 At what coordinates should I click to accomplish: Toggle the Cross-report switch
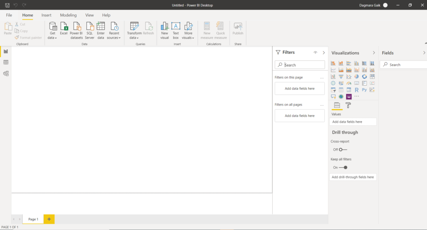coord(343,149)
